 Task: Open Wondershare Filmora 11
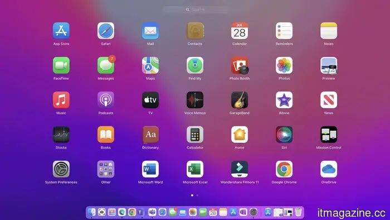[x=240, y=169]
